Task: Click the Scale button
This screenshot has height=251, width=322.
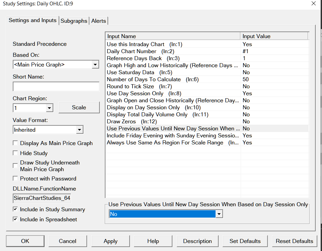Action: [79, 107]
